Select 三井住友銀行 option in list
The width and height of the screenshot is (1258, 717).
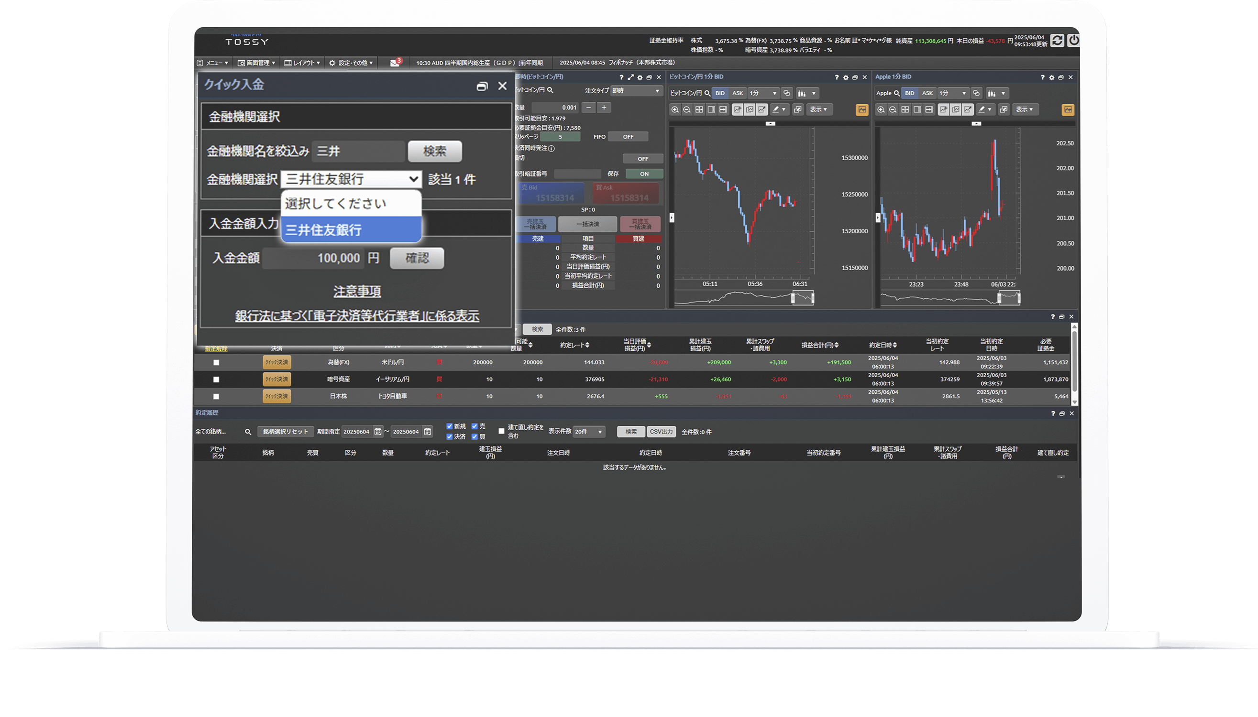(351, 230)
